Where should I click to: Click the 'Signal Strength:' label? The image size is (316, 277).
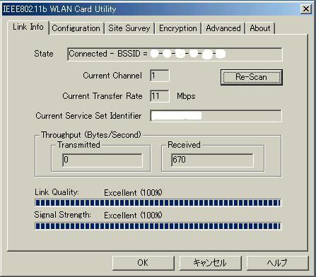[x=62, y=215]
